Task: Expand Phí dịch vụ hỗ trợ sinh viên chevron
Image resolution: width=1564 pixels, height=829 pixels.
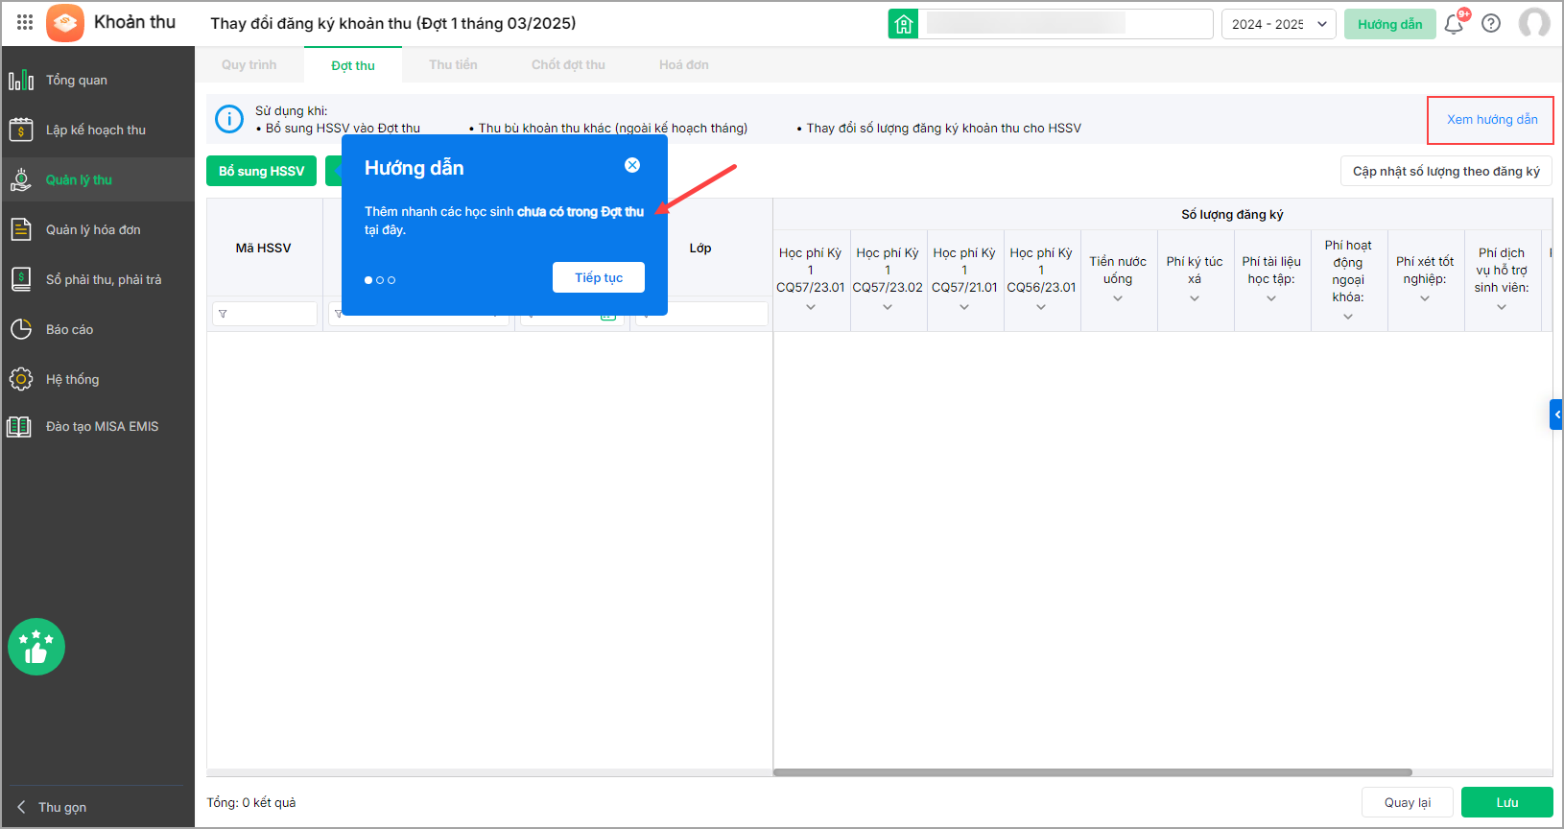Action: pyautogui.click(x=1502, y=307)
